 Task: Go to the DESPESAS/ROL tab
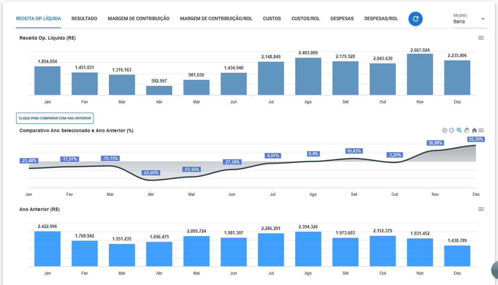click(381, 19)
